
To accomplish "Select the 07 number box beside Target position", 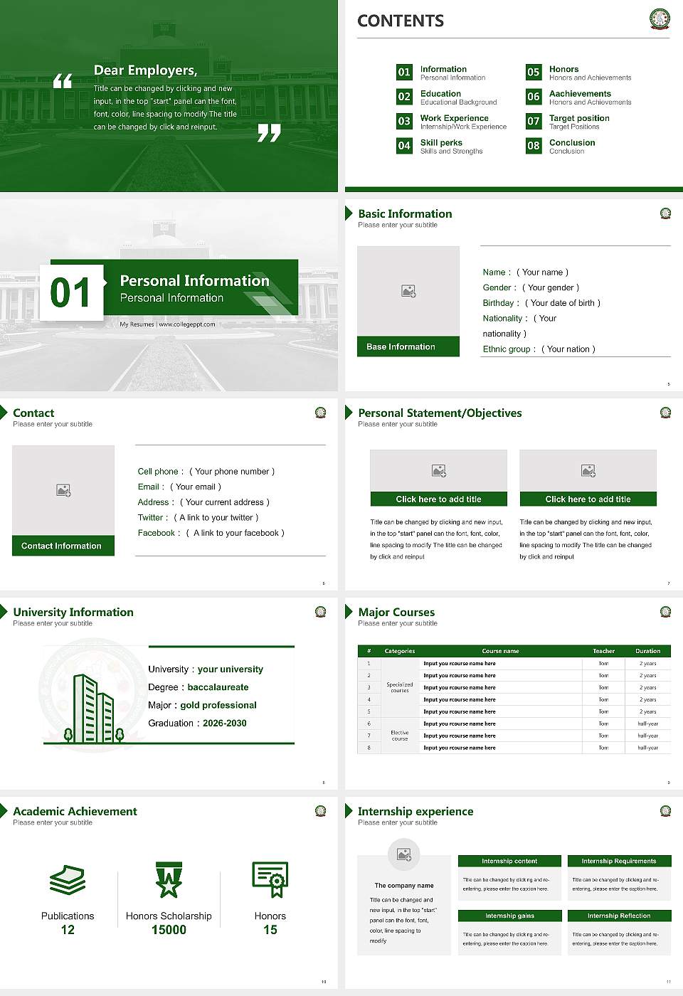I will (534, 121).
